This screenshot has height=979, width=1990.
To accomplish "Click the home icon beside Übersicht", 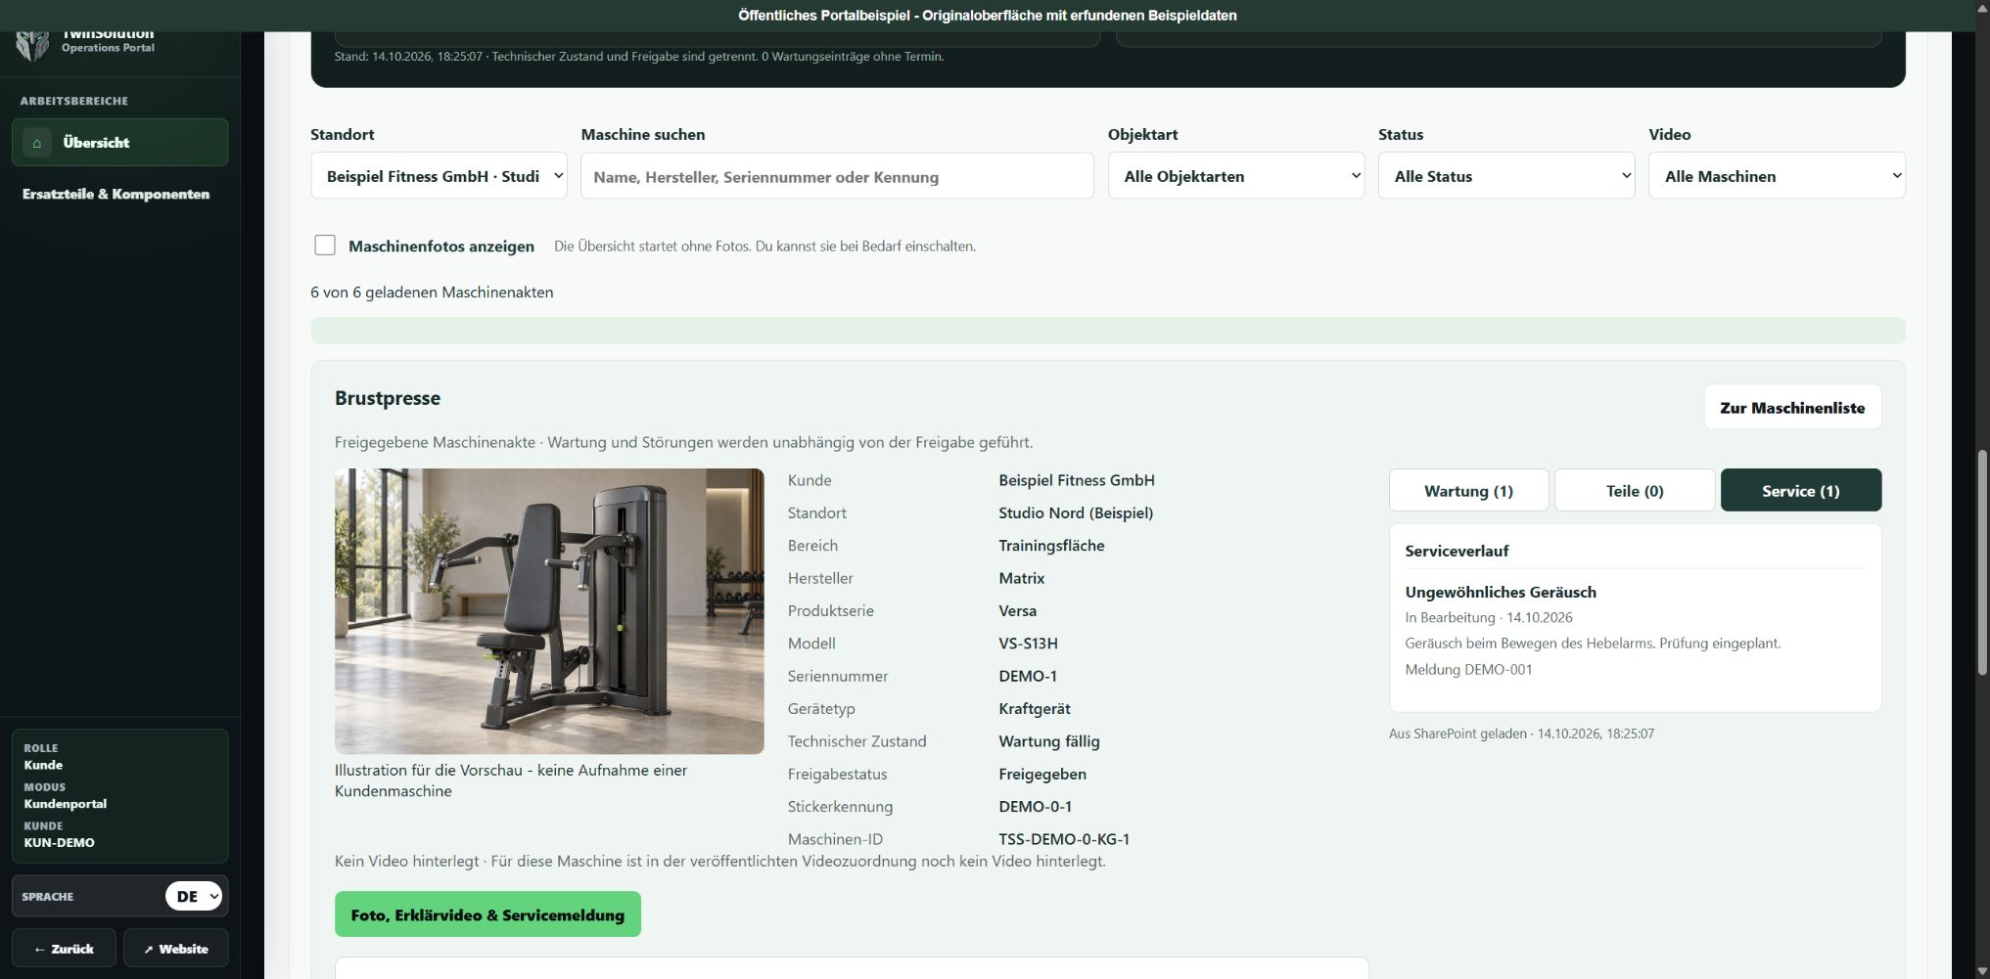I will pyautogui.click(x=37, y=143).
